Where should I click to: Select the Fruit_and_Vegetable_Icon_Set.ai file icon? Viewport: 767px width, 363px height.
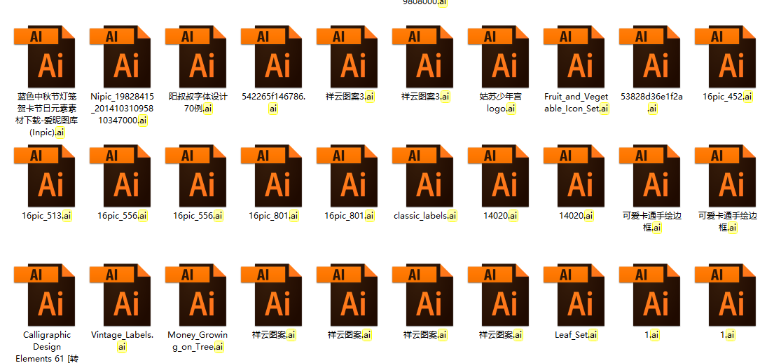click(x=574, y=57)
